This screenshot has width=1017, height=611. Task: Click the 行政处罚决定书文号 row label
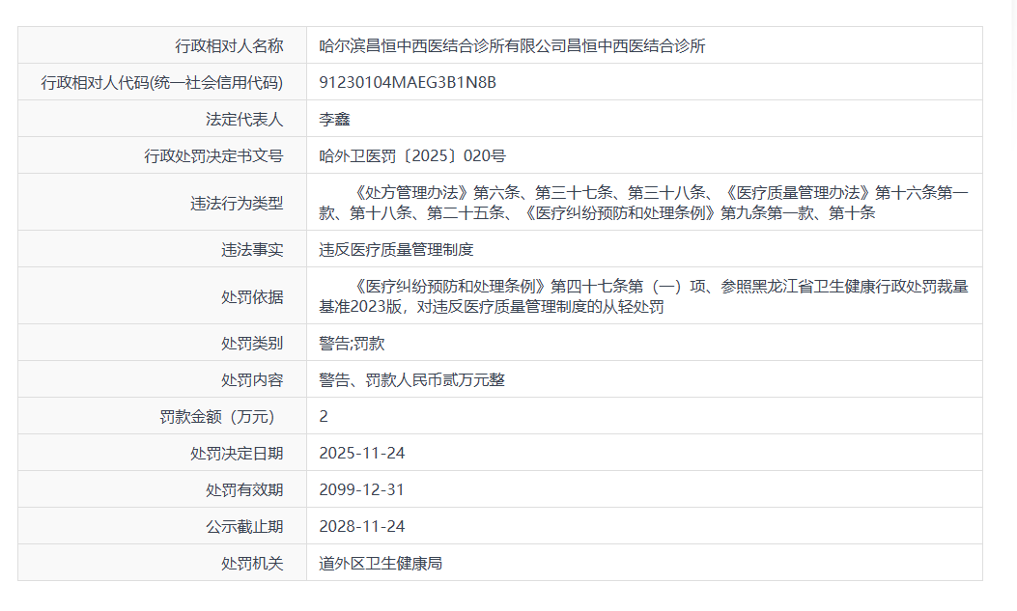pos(213,155)
